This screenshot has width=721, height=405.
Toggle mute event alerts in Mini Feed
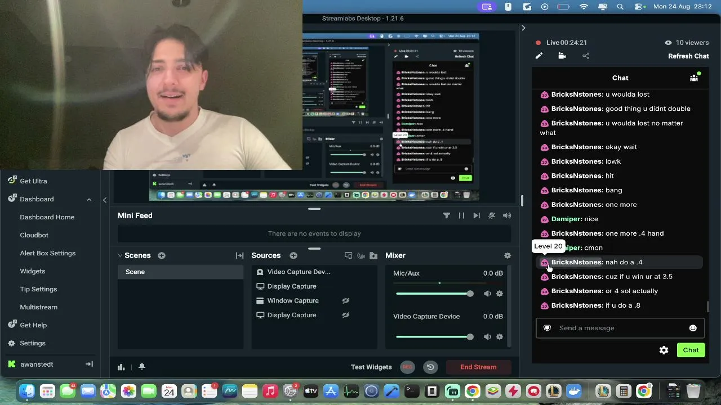click(492, 215)
